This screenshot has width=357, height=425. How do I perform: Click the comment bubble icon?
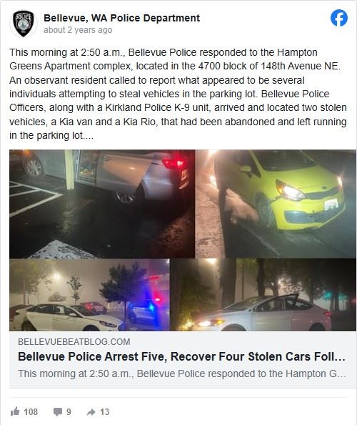coord(58,412)
